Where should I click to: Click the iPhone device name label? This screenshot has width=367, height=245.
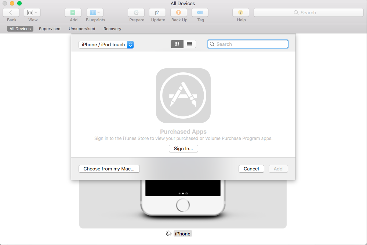pos(183,234)
